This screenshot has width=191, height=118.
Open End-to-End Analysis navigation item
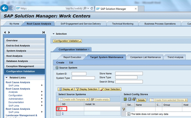25,45
